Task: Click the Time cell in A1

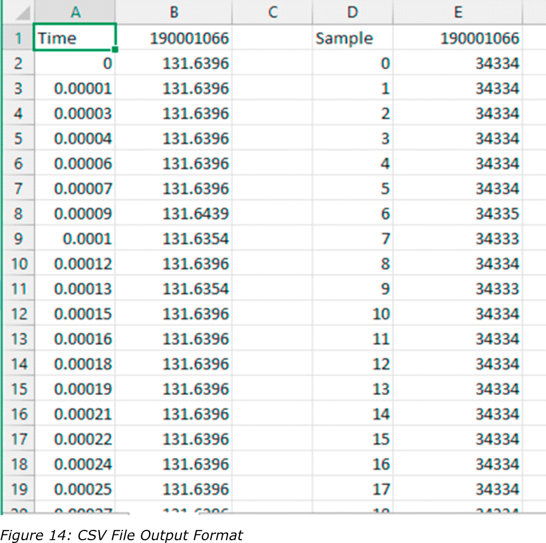Action: [75, 38]
